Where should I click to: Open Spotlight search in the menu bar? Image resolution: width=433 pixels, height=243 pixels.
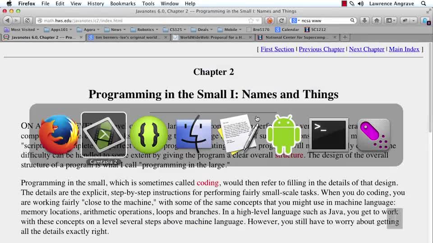tap(424, 4)
